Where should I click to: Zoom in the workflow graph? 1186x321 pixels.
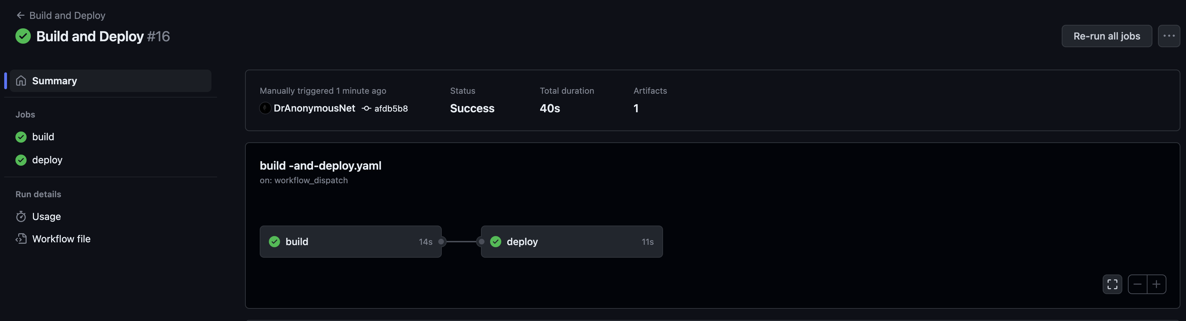point(1156,284)
